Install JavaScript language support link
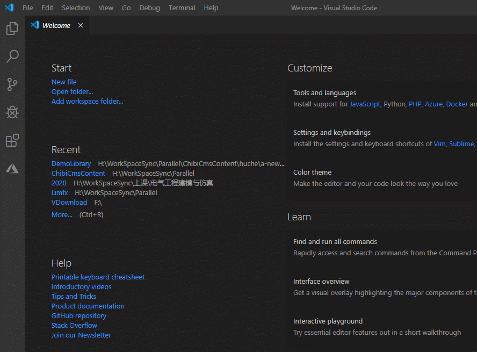The height and width of the screenshot is (352, 477). tap(365, 104)
